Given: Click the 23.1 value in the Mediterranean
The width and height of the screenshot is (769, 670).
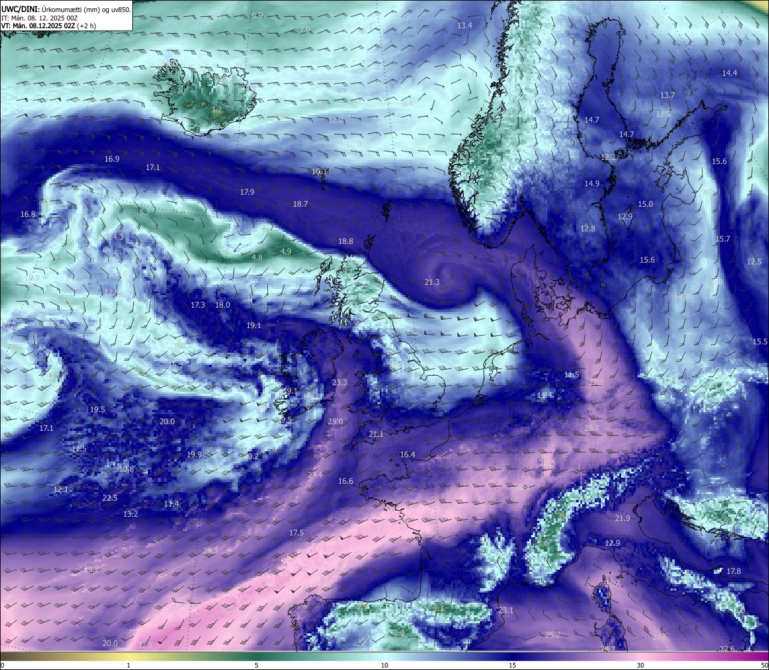Looking at the screenshot, I should 506,610.
